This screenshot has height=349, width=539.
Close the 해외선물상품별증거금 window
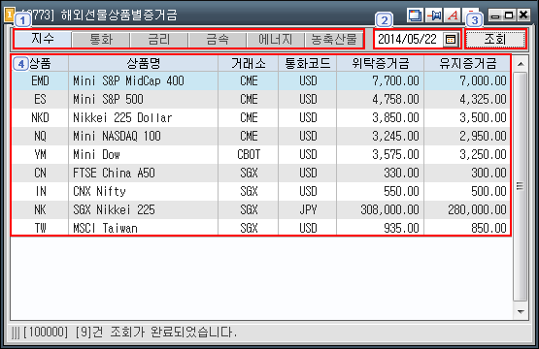[523, 16]
